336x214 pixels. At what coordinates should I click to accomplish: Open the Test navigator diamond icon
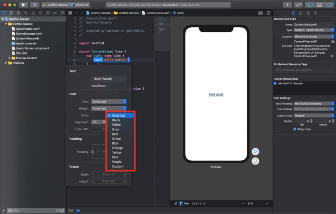pyautogui.click(x=40, y=13)
